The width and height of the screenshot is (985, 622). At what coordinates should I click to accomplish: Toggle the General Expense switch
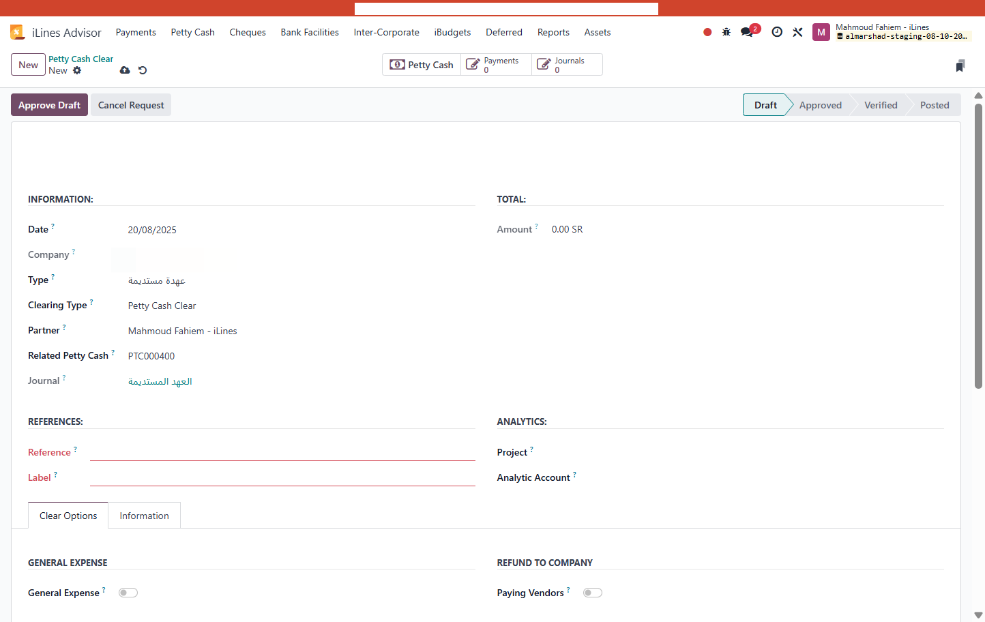(128, 593)
